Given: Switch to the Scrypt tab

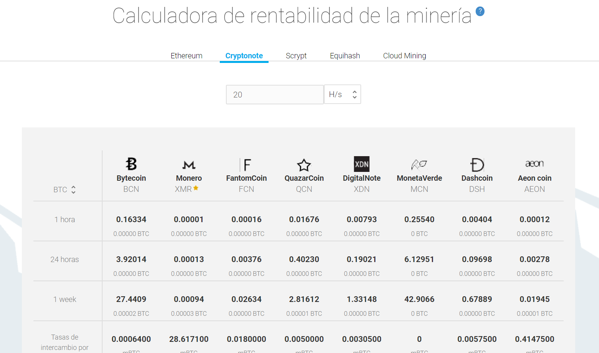Looking at the screenshot, I should tap(296, 56).
